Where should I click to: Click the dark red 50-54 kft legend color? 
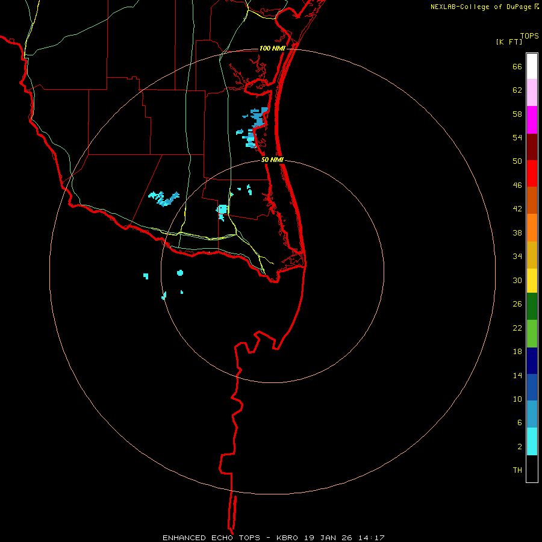tap(532, 147)
